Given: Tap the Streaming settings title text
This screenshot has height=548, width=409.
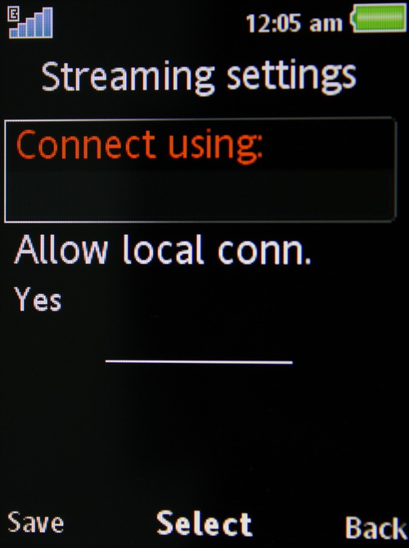Looking at the screenshot, I should click(x=199, y=78).
